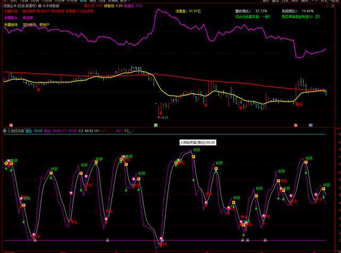The width and height of the screenshot is (341, 253).
Task: Open the 房地产 sector link
Action: point(46,24)
